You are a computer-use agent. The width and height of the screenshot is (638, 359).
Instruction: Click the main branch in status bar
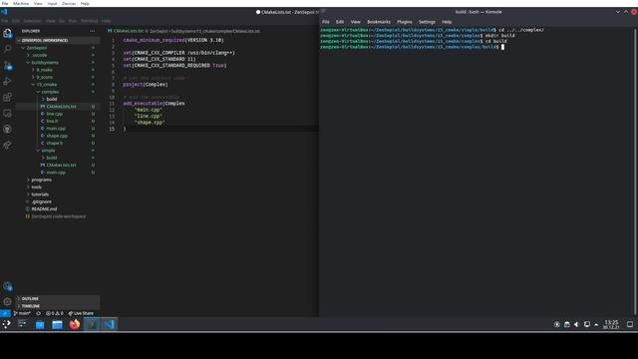[22, 313]
